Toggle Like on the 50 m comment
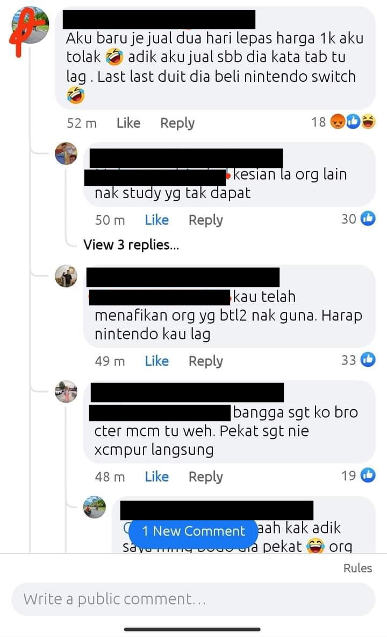The width and height of the screenshot is (387, 637). tap(156, 220)
